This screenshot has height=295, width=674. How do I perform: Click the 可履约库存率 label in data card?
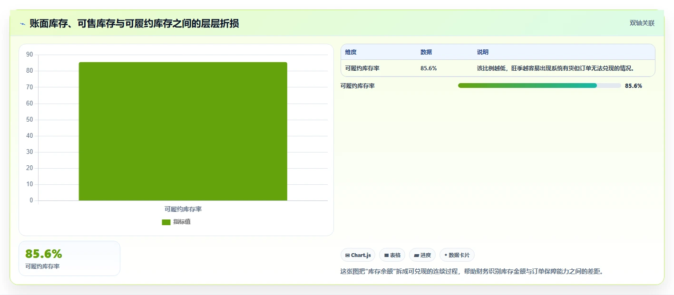42,266
